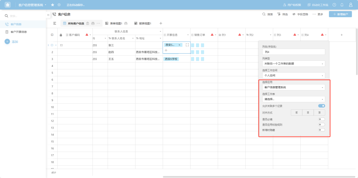Image resolution: width=358 pixels, height=178 pixels.
Task: Open the help question mark icon
Action: pyautogui.click(x=334, y=5)
